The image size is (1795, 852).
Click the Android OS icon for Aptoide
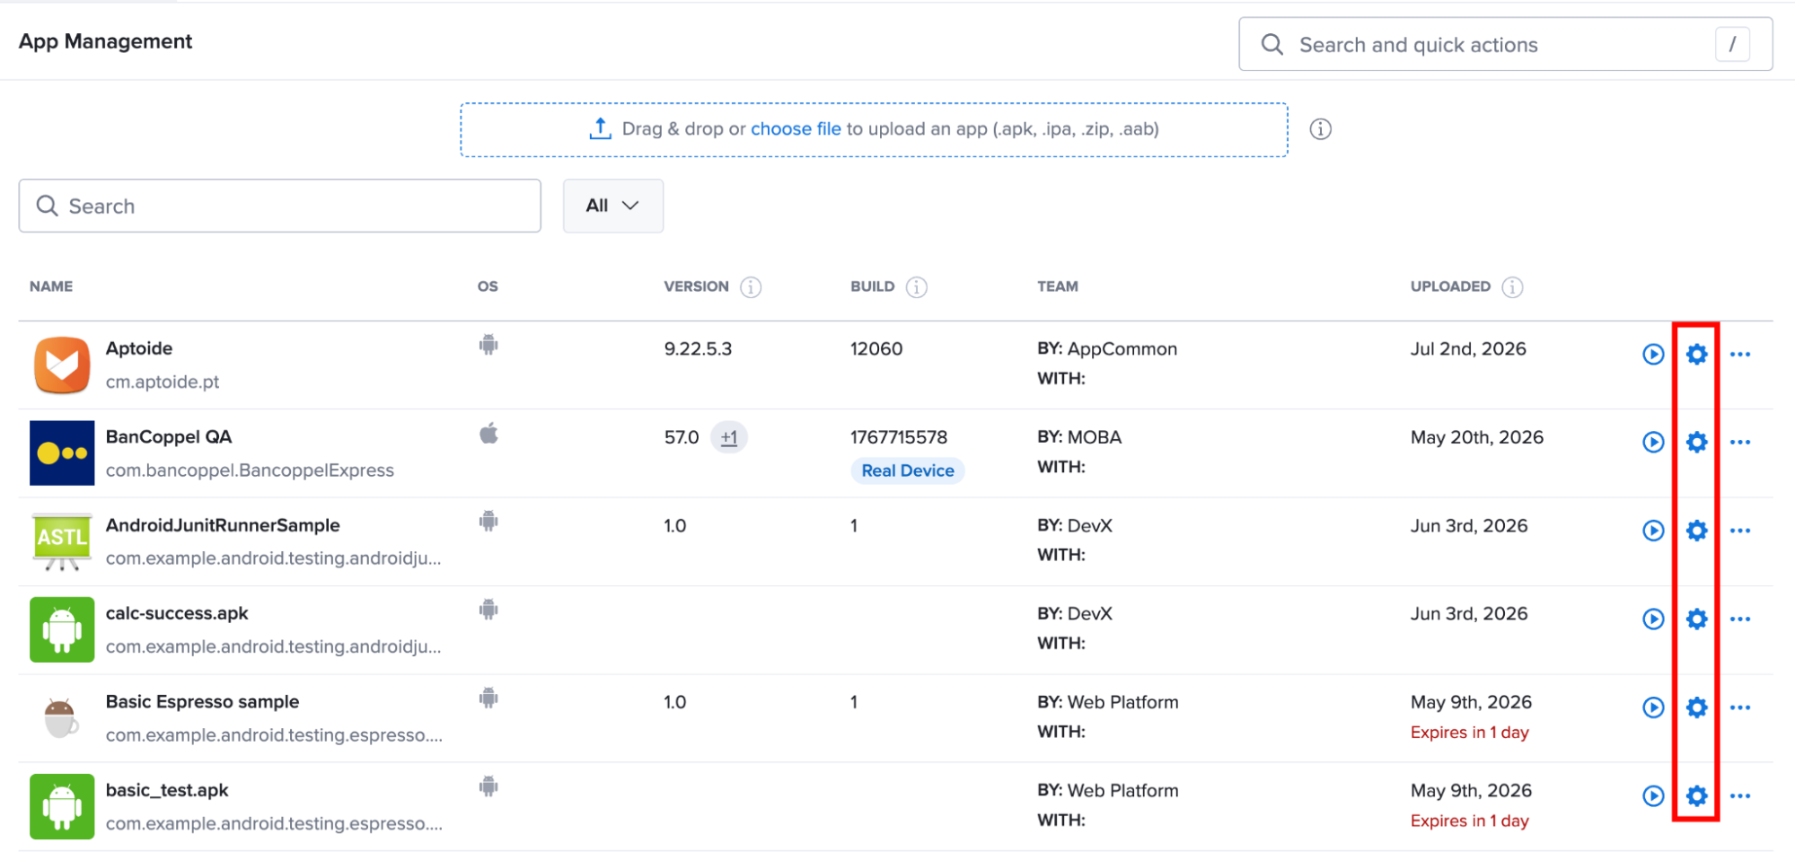click(x=488, y=345)
